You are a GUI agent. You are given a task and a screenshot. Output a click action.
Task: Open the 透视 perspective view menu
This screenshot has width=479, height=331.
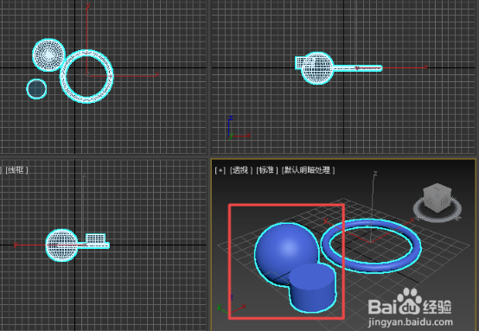click(240, 170)
